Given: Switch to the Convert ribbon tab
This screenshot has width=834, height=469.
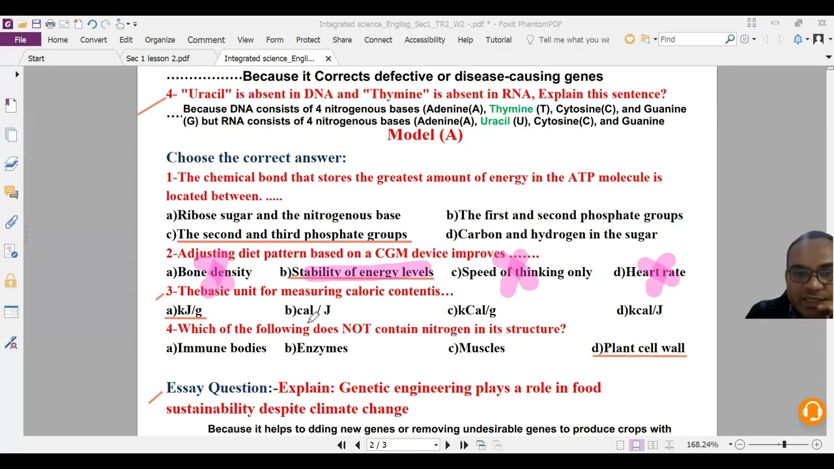Looking at the screenshot, I should [x=93, y=40].
